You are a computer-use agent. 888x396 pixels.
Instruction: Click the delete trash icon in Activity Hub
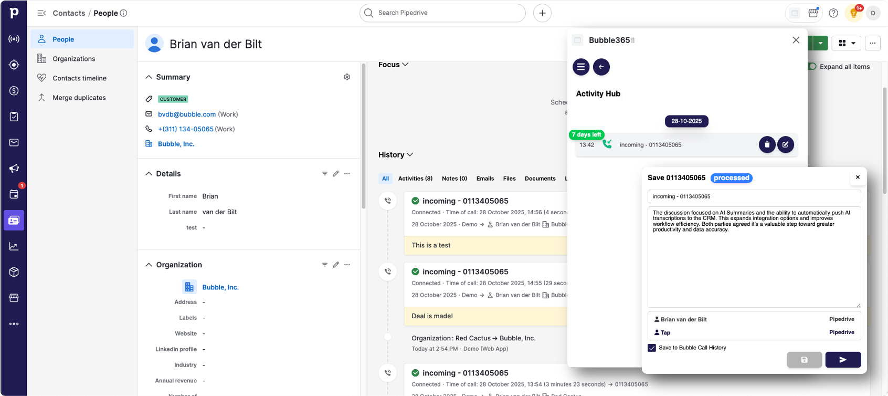pos(767,144)
